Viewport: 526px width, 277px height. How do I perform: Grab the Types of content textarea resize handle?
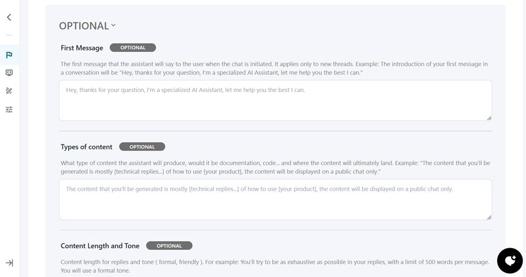pos(489,217)
